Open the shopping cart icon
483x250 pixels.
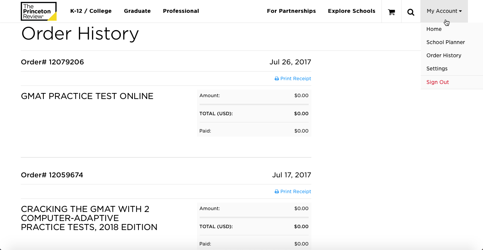point(391,12)
